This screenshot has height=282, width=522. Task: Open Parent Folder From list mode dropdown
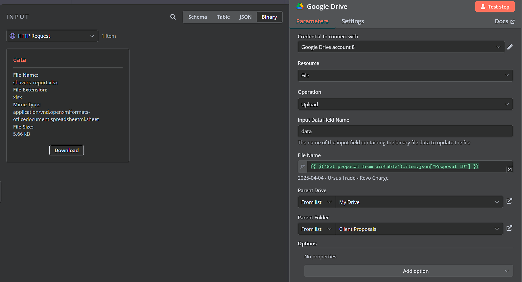tap(317, 229)
